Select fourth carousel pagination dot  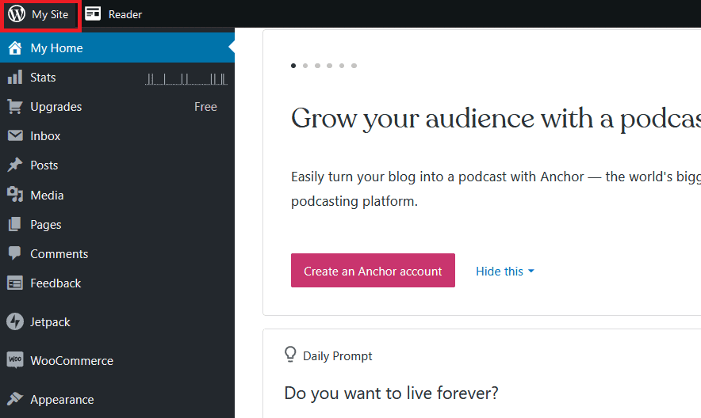click(330, 66)
